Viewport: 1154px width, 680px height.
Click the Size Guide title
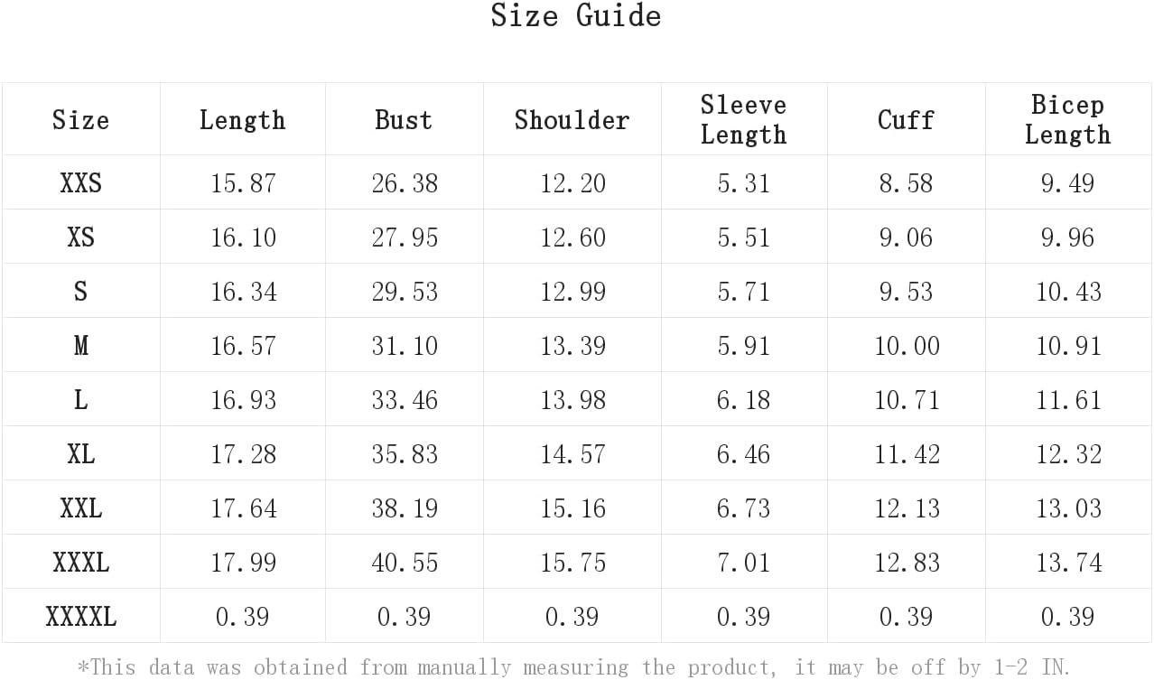(x=576, y=15)
